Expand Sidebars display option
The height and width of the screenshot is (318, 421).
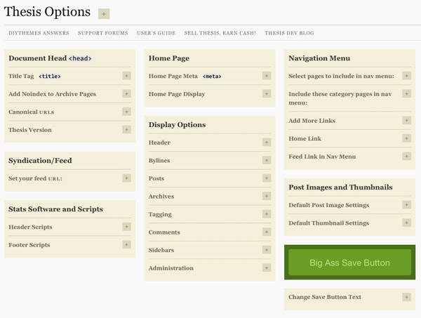(267, 250)
